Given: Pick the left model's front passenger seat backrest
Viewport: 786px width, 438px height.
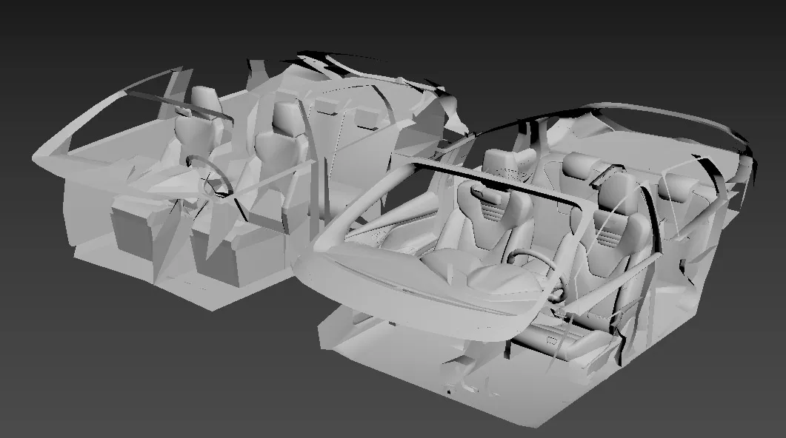Looking at the screenshot, I should pos(280,146).
